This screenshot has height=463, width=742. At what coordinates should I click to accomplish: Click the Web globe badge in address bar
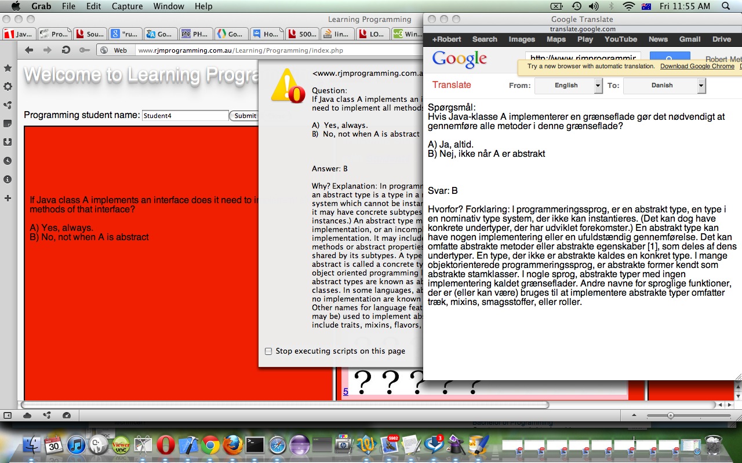point(114,50)
